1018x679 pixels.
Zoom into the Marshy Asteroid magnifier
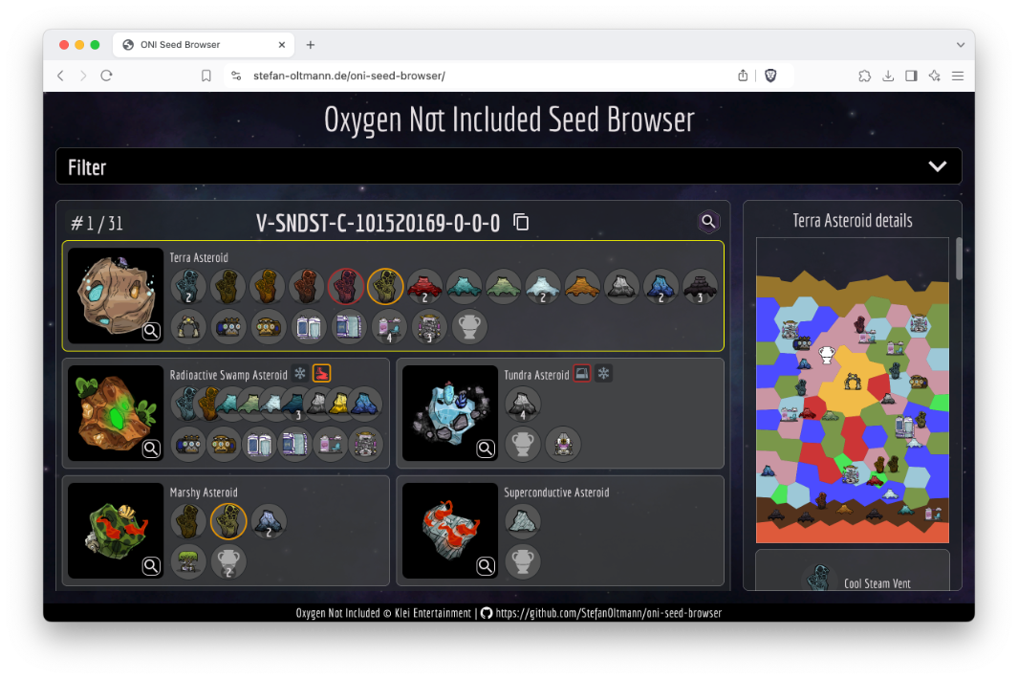(151, 566)
